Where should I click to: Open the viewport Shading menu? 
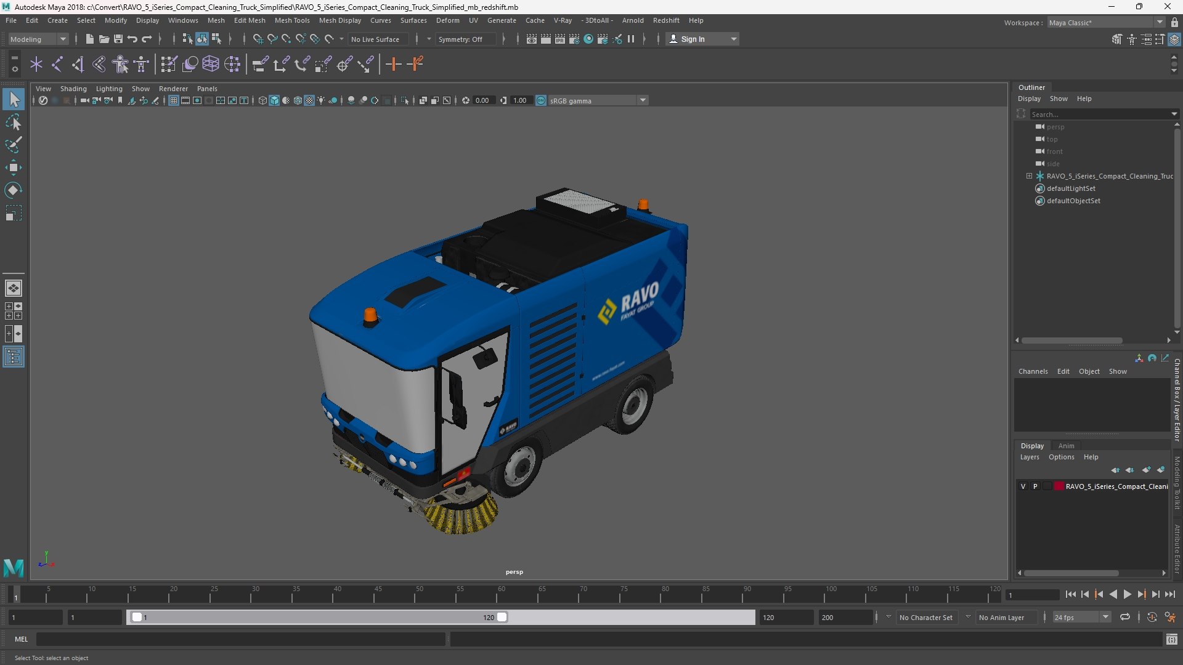pyautogui.click(x=73, y=89)
